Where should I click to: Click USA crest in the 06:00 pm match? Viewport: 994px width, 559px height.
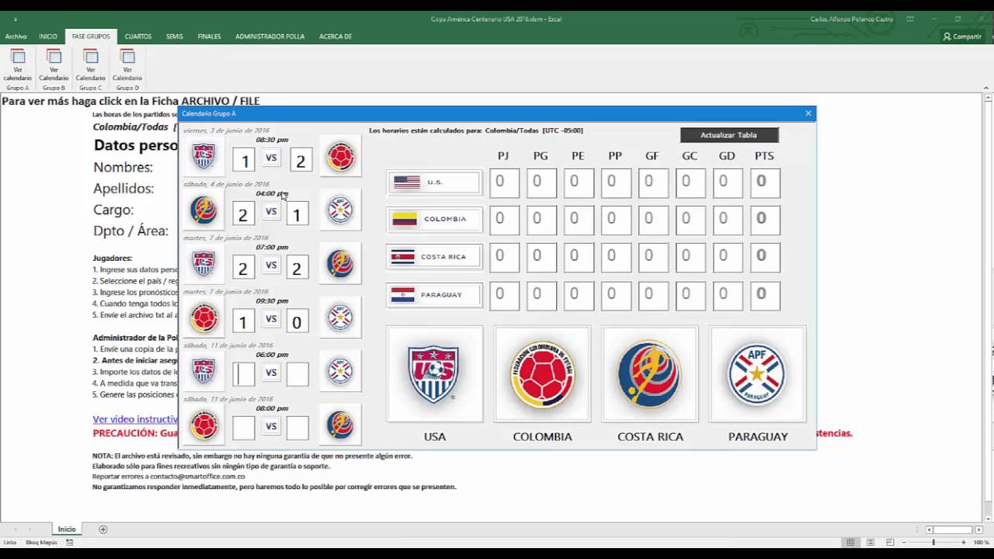(x=203, y=371)
